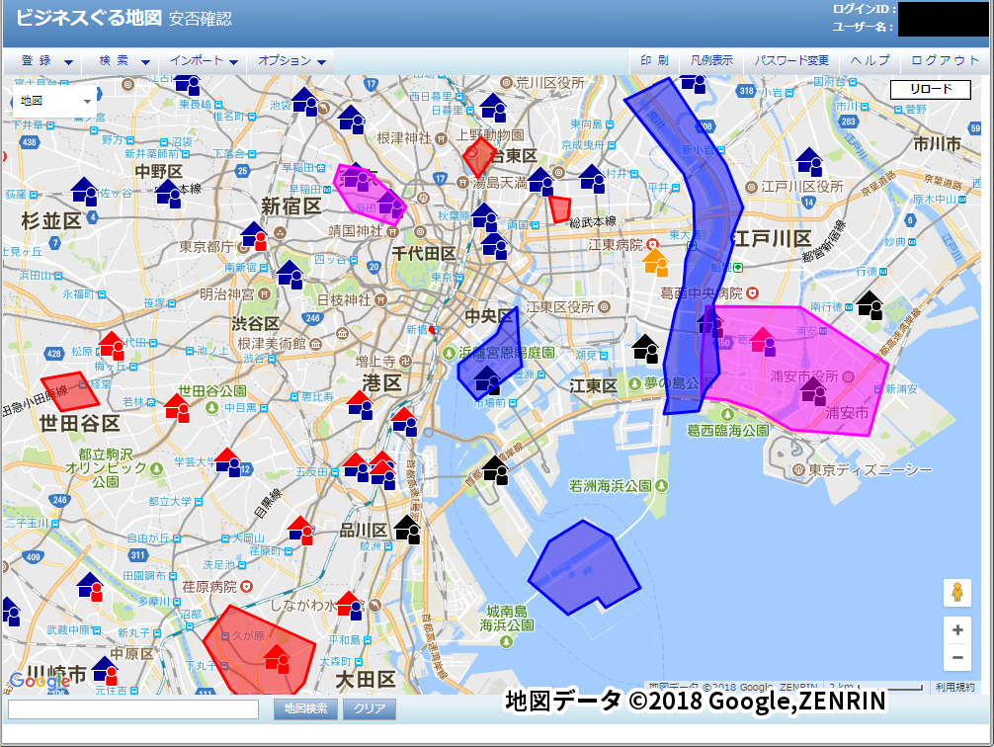Click the 印刷 menu item

click(654, 61)
